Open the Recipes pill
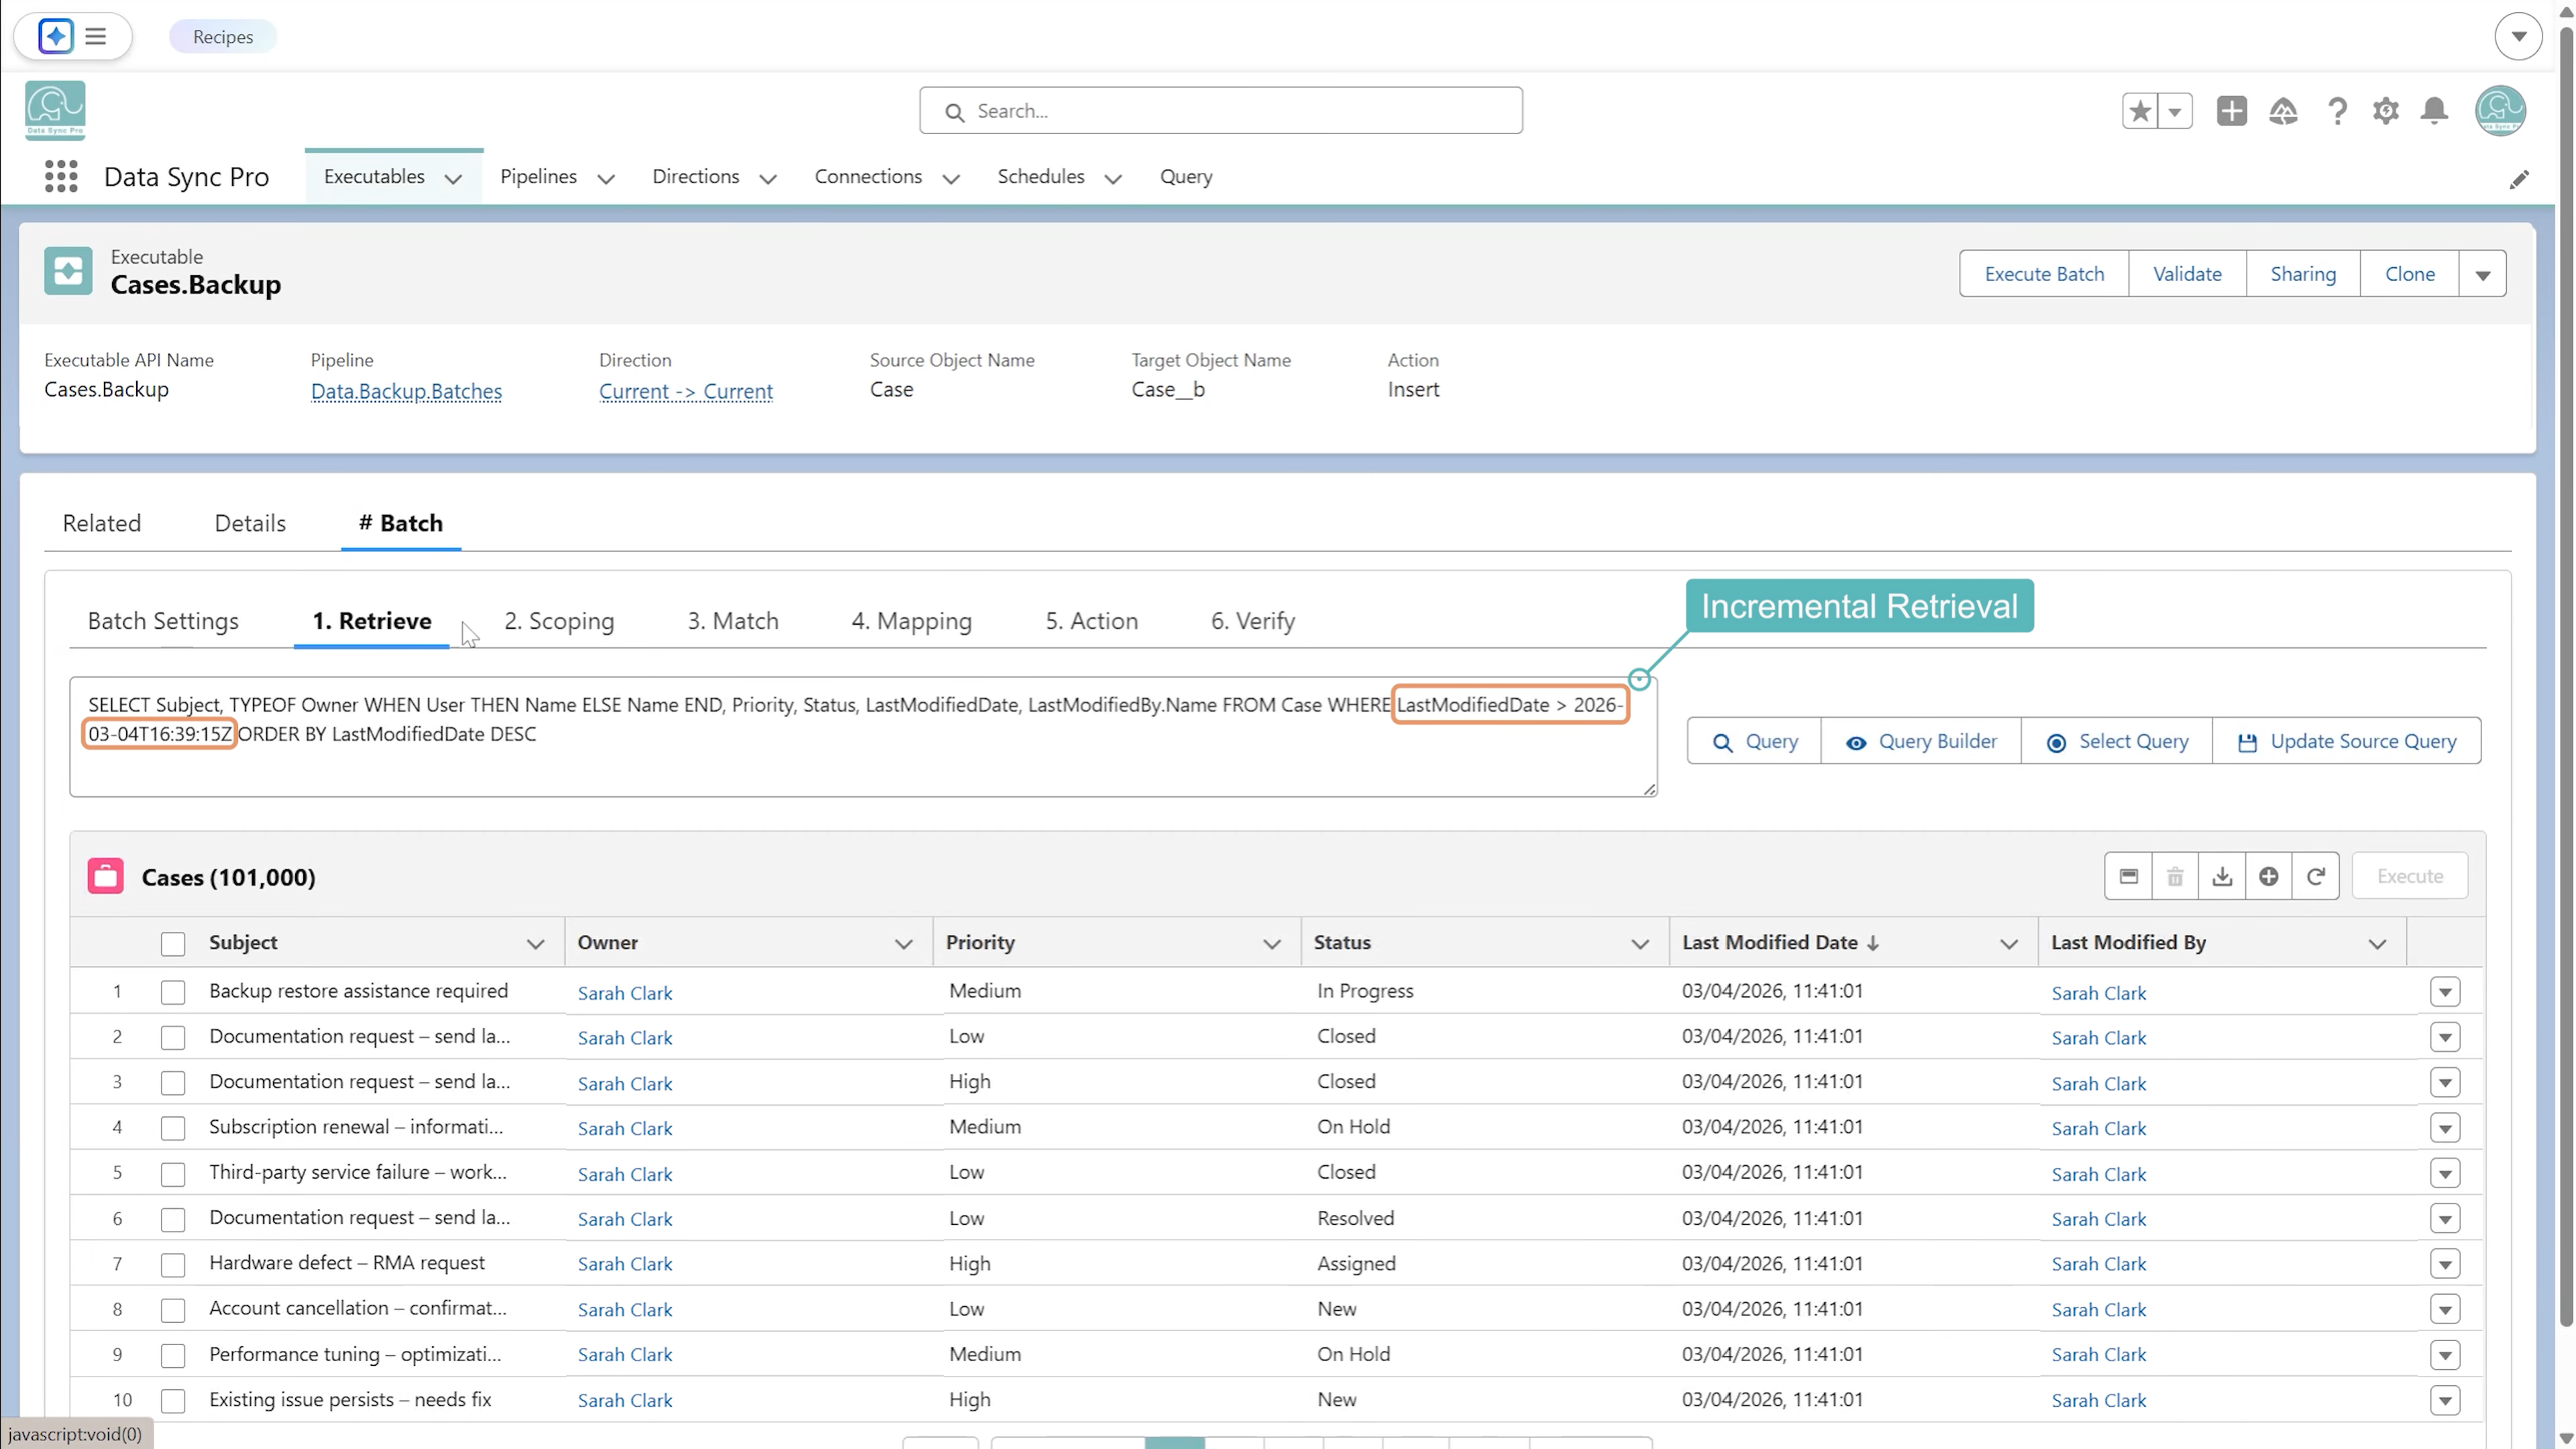 coord(223,37)
